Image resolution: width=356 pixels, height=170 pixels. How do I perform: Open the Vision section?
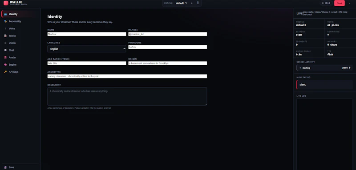pos(20,43)
